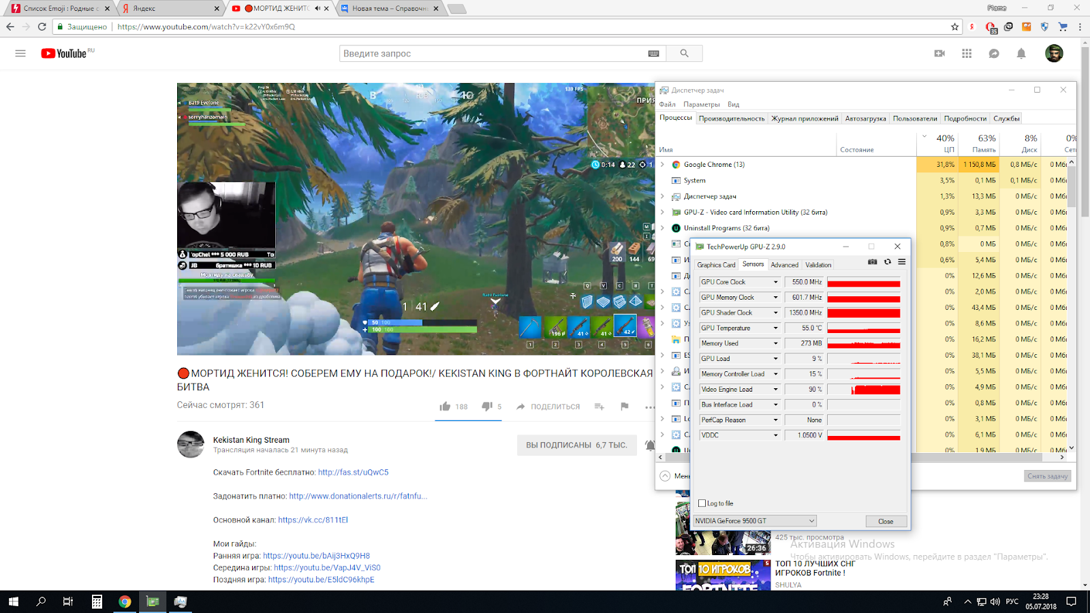This screenshot has height=613, width=1090.
Task: Open YouTube messages share icon
Action: pos(994,53)
